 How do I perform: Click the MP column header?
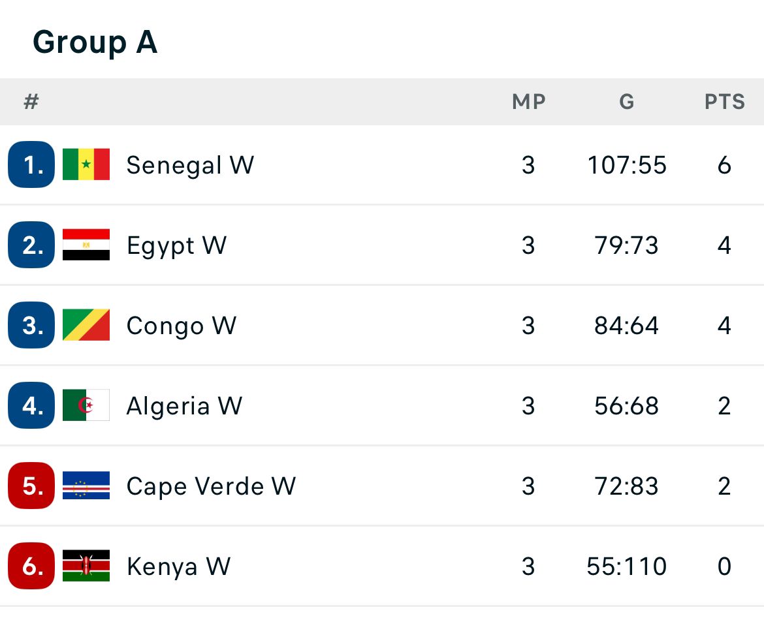[x=528, y=102]
